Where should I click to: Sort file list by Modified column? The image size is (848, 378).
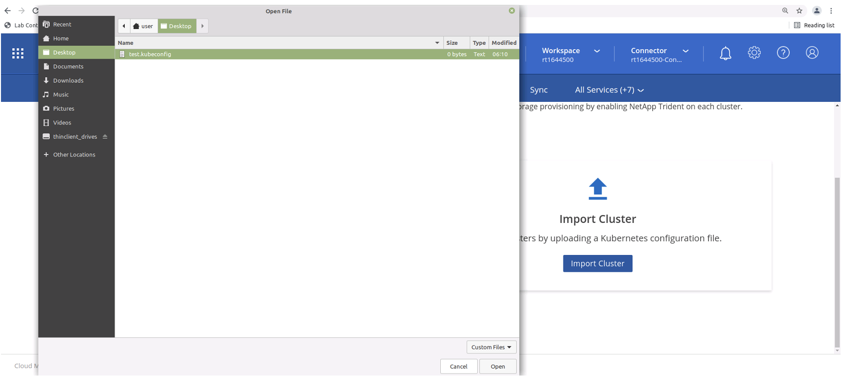504,43
